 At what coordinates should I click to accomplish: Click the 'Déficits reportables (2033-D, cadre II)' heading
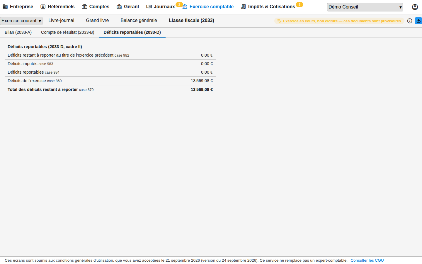pyautogui.click(x=45, y=47)
